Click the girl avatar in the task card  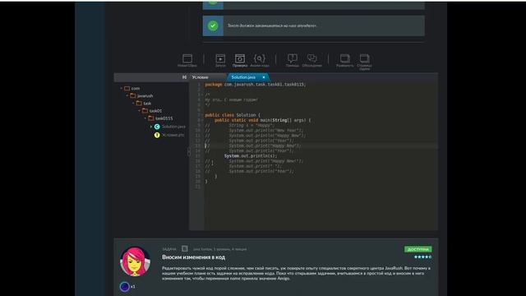pos(135,261)
